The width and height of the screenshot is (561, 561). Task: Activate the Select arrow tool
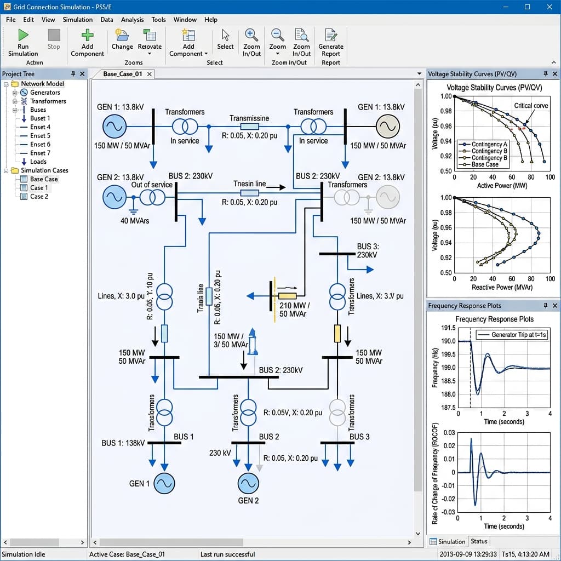click(x=225, y=35)
